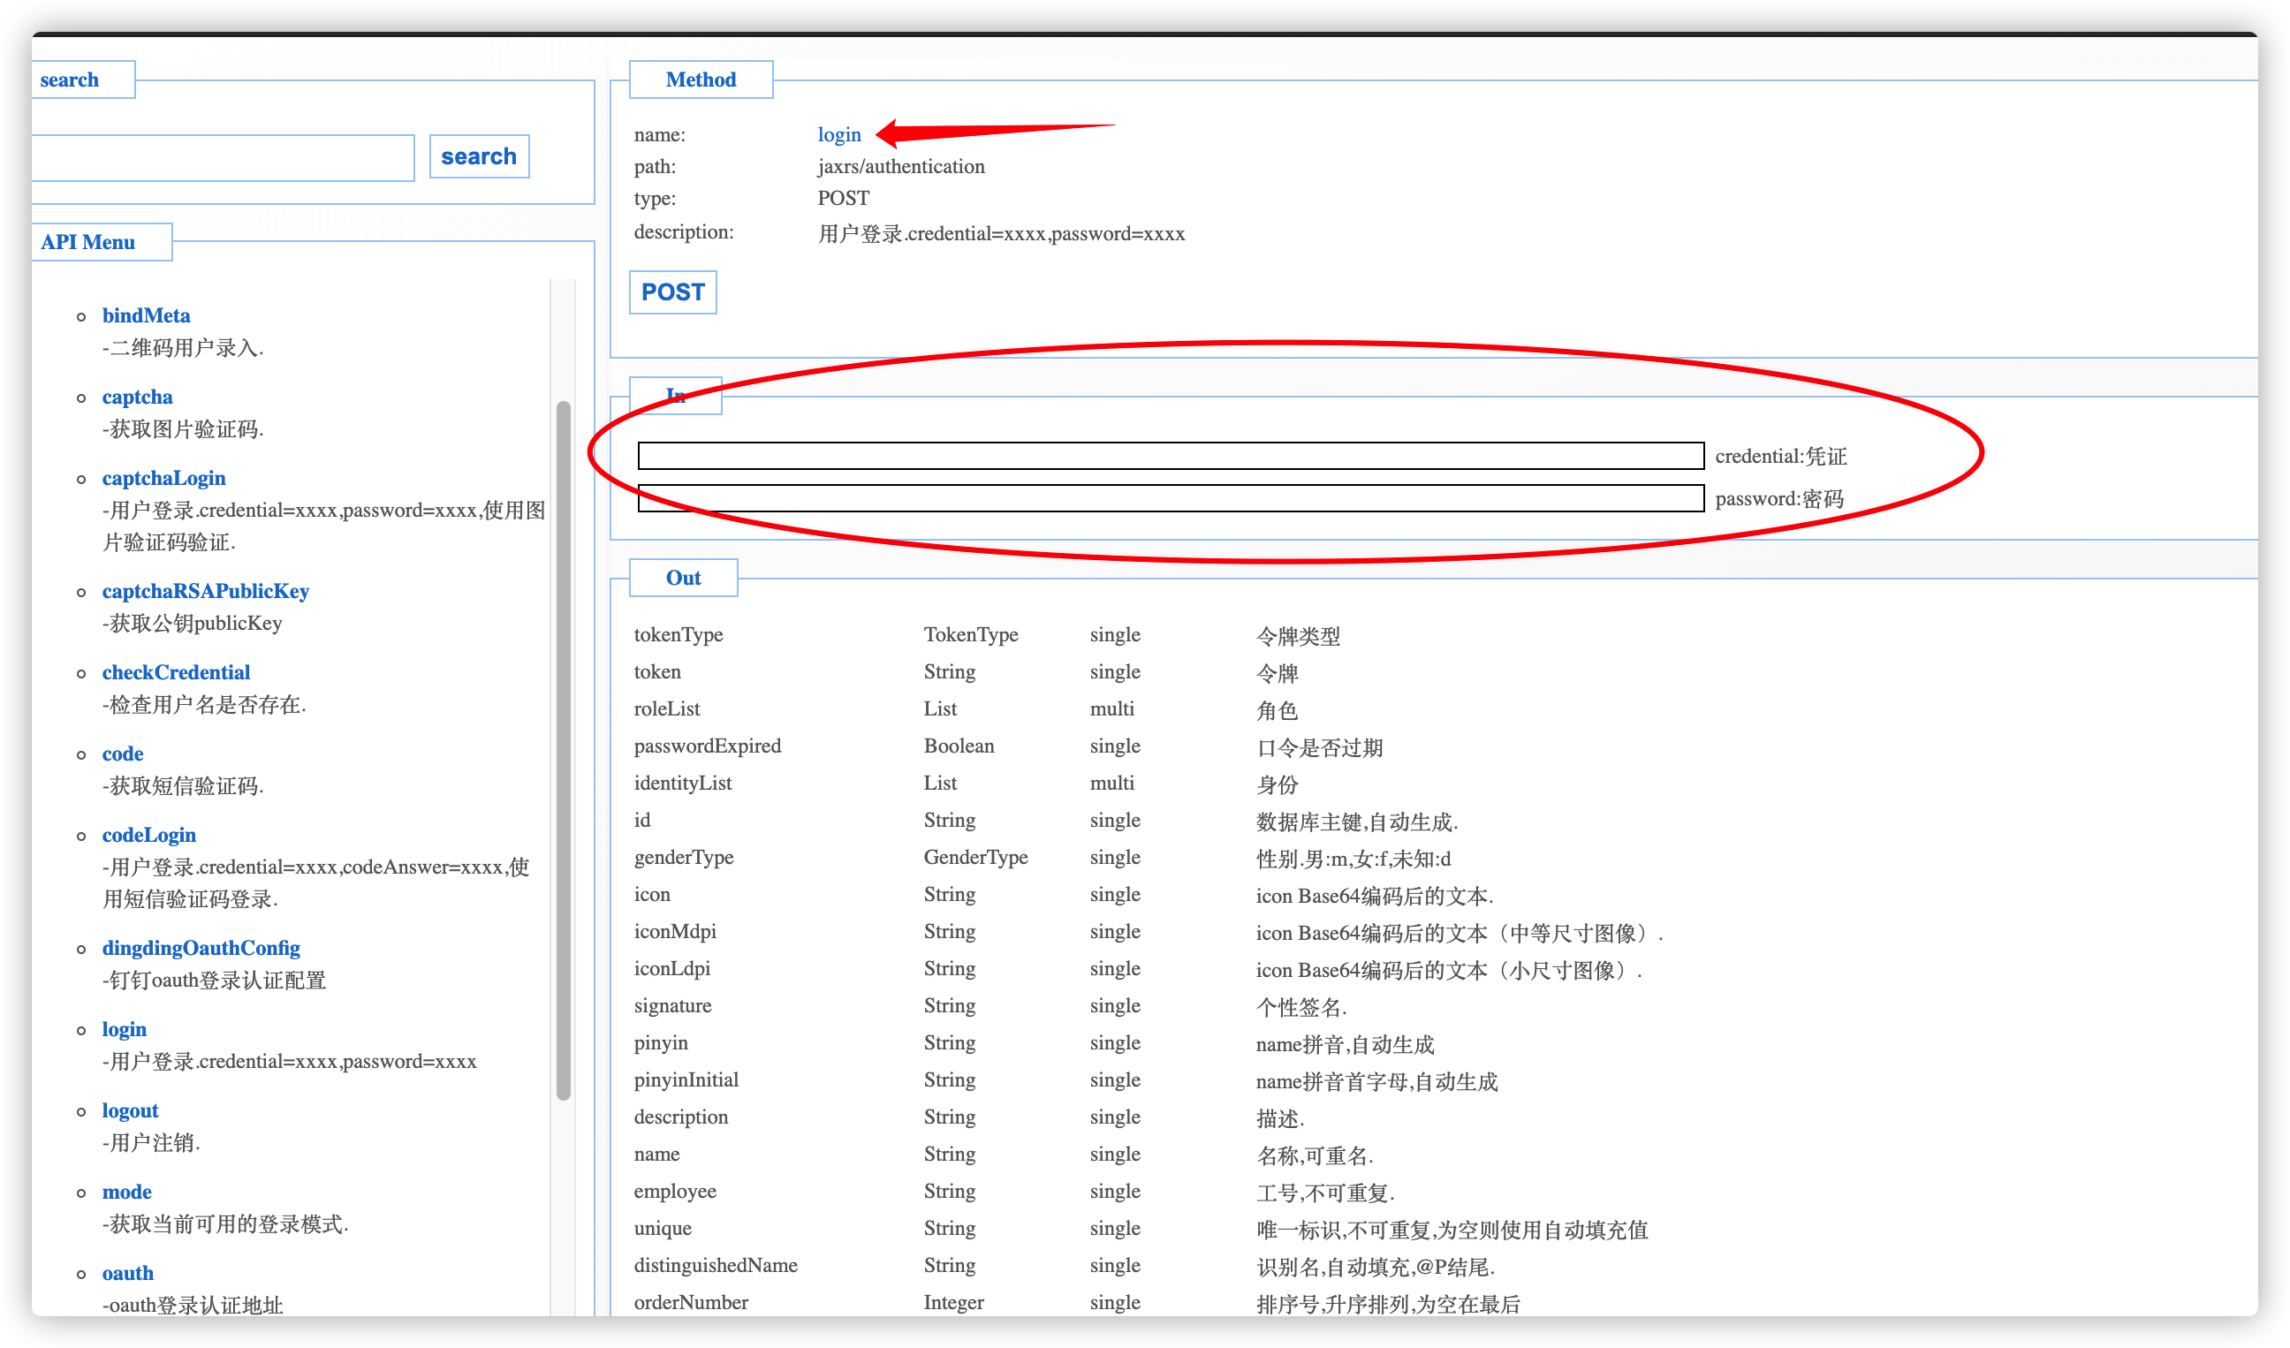Click the API menu vertical scrollbar

coord(564,750)
